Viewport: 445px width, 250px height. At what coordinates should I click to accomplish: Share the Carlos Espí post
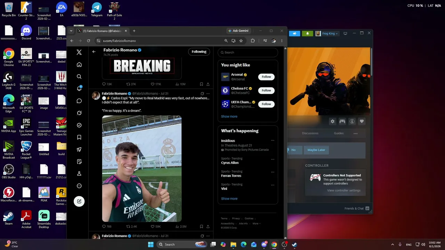coord(208,226)
